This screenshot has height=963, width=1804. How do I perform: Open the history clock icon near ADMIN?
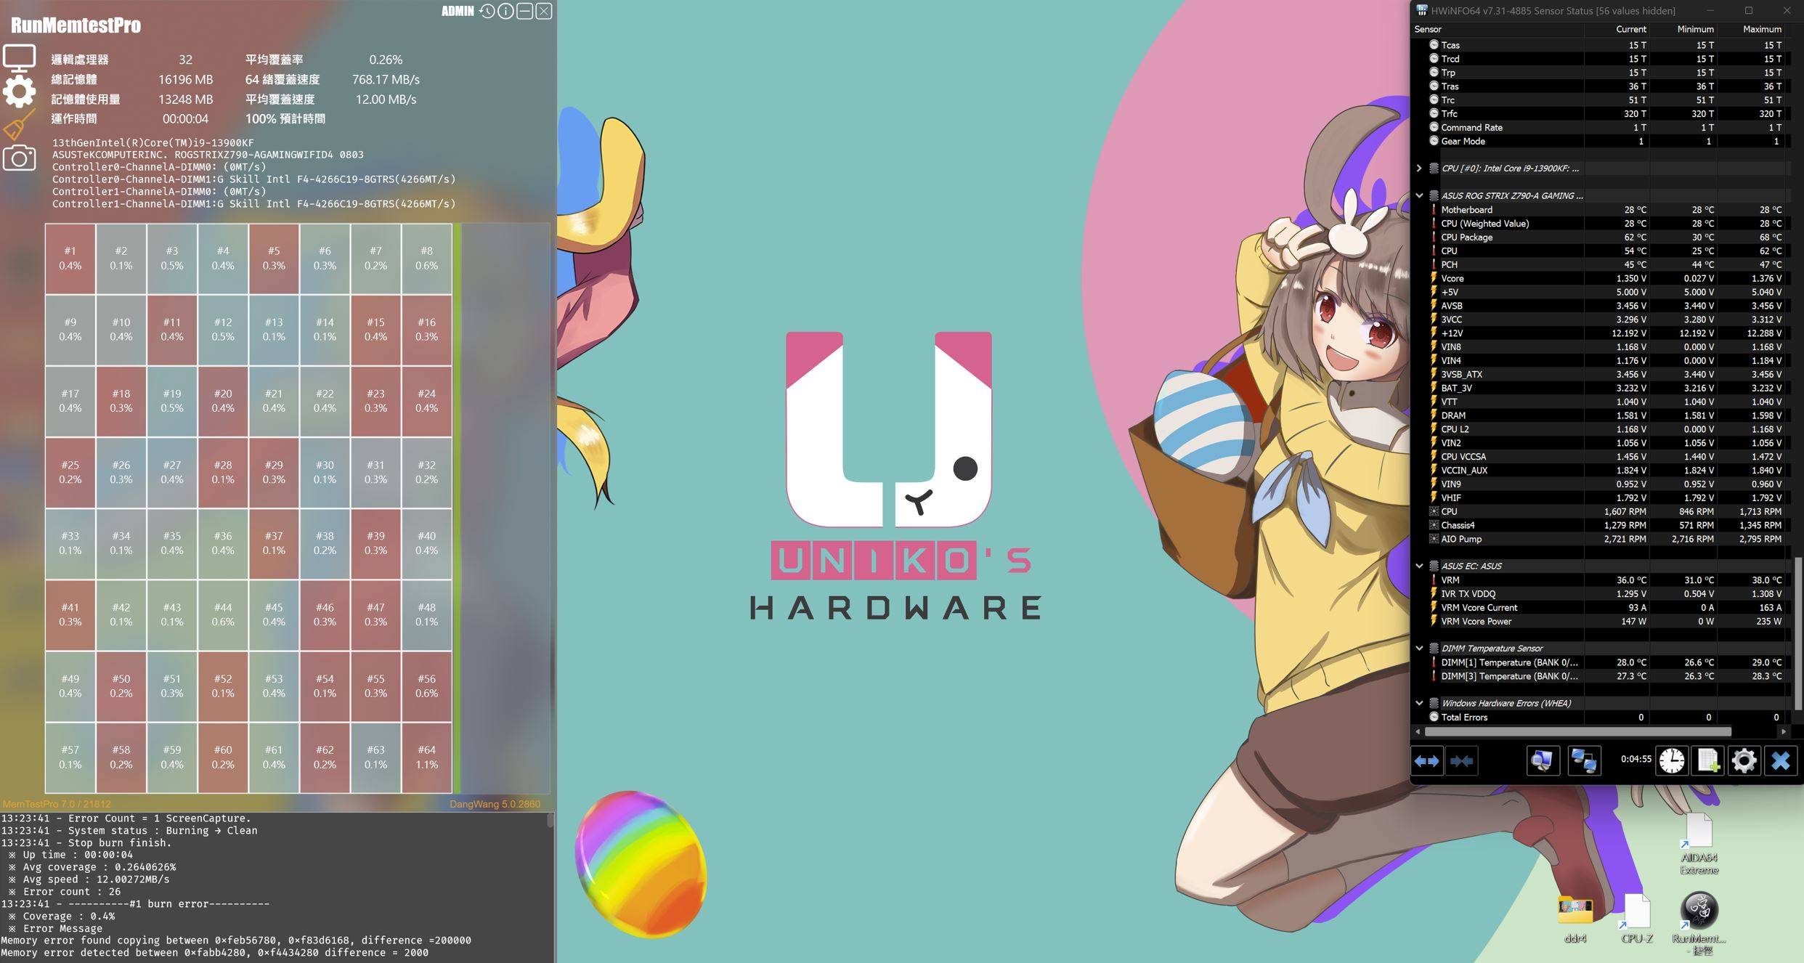(x=487, y=11)
